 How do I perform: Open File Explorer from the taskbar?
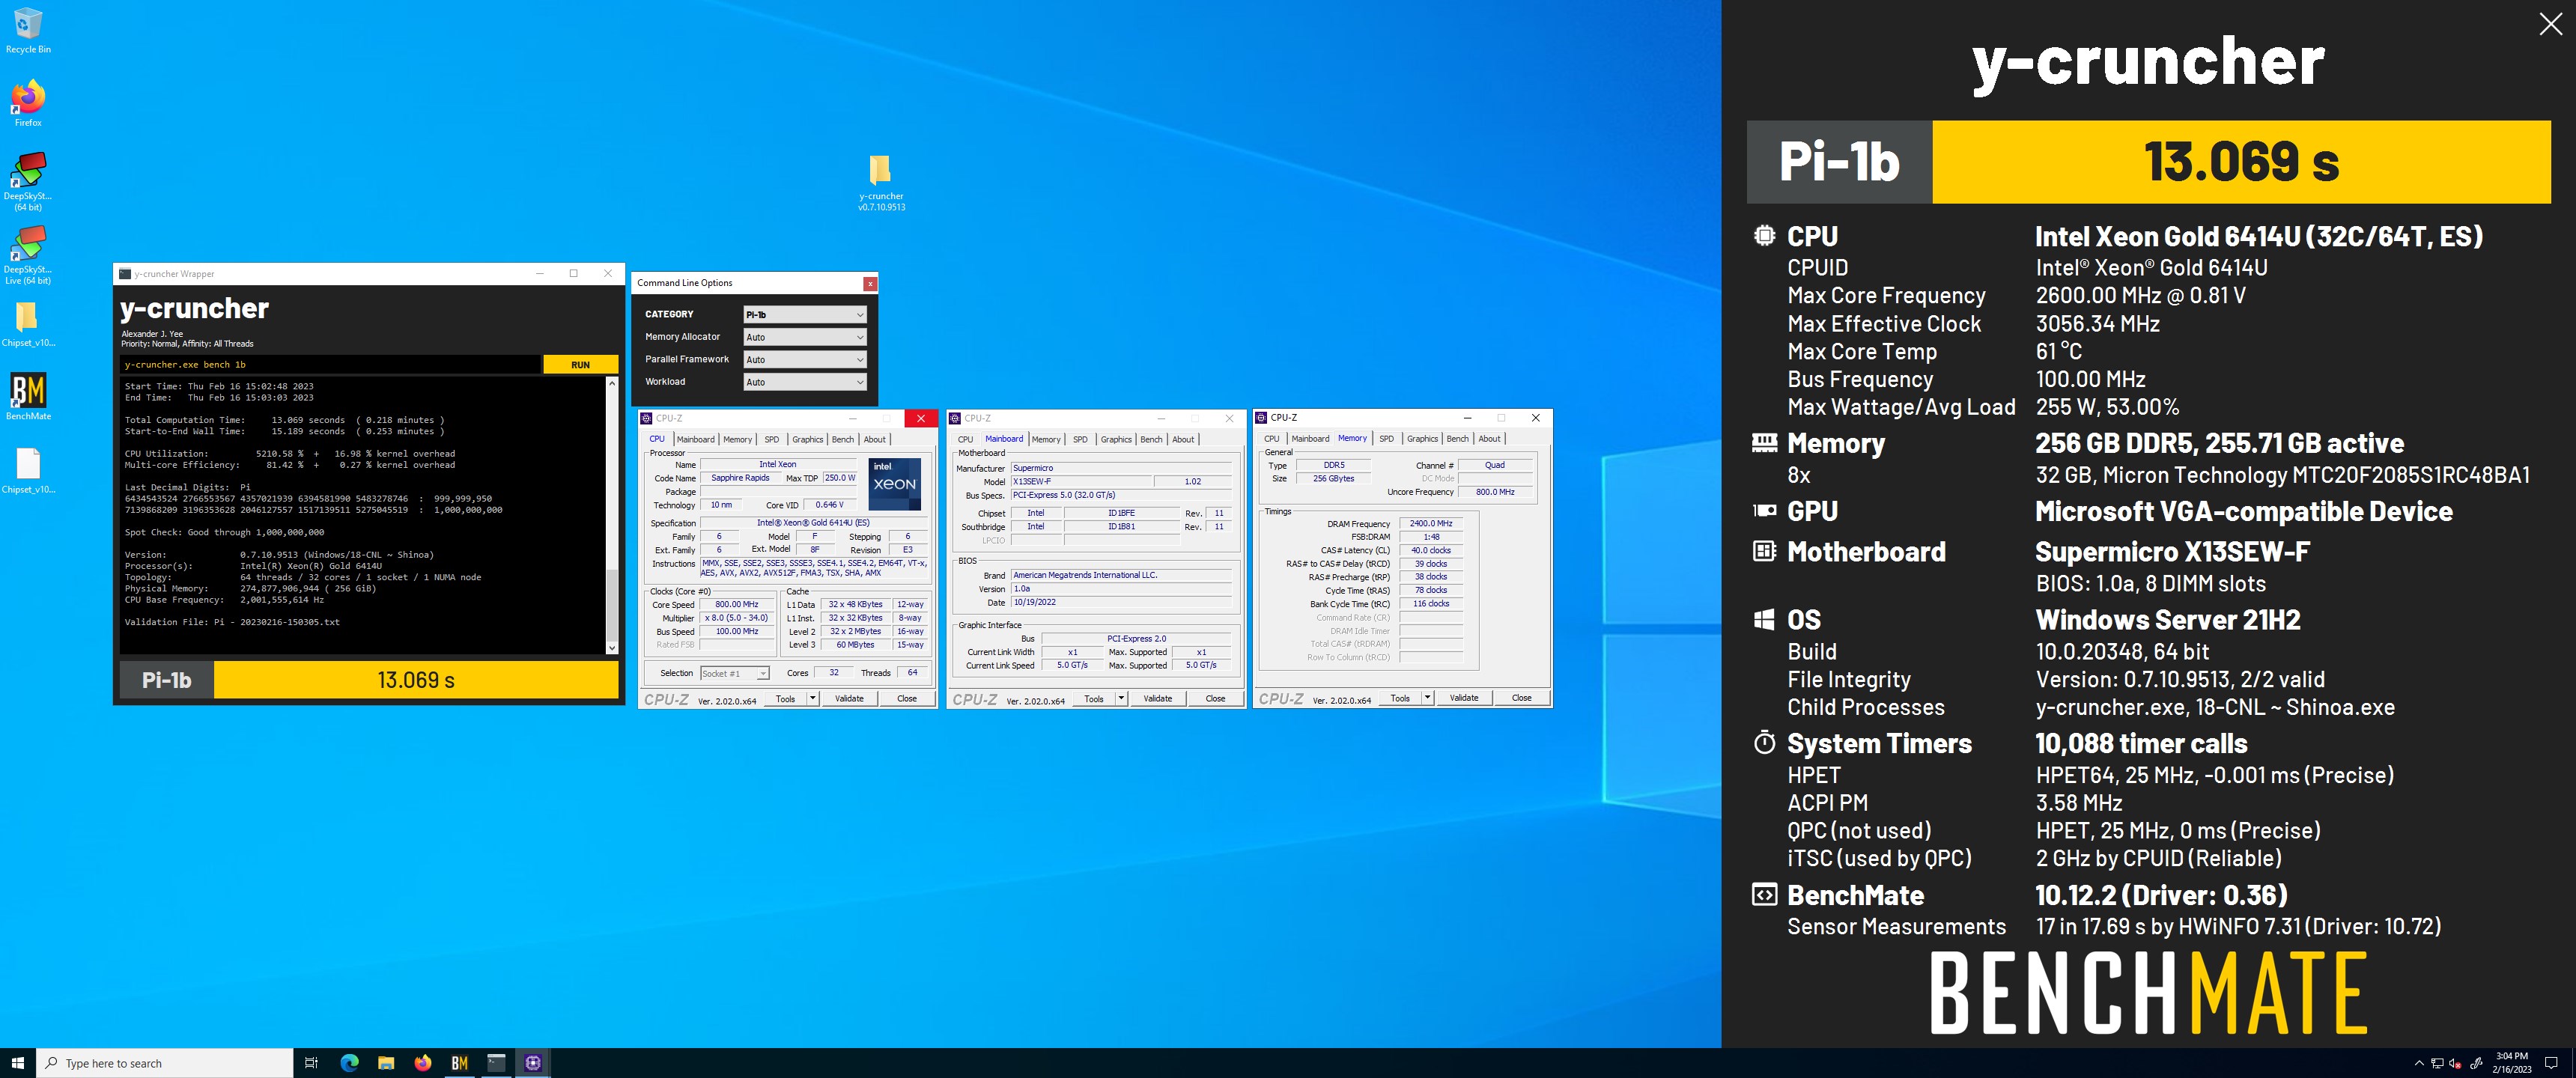(x=386, y=1062)
